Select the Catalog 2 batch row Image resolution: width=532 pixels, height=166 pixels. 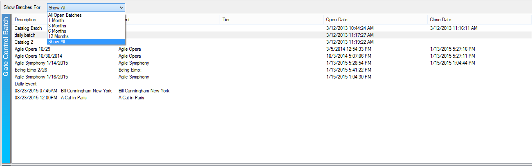click(x=24, y=42)
